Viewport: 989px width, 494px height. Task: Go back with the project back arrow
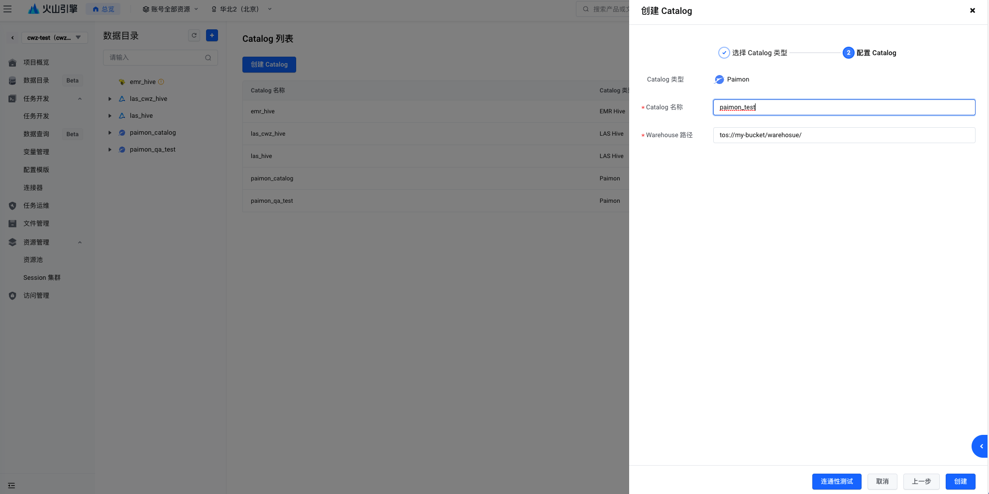click(12, 38)
